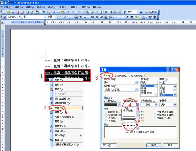The width and height of the screenshot is (196, 151).
Task: Check the 下标 subscript checkbox
Action: point(106,121)
